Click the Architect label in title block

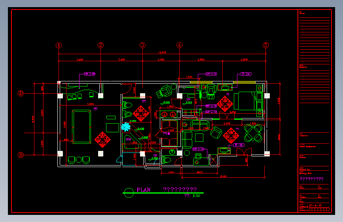click(303, 135)
